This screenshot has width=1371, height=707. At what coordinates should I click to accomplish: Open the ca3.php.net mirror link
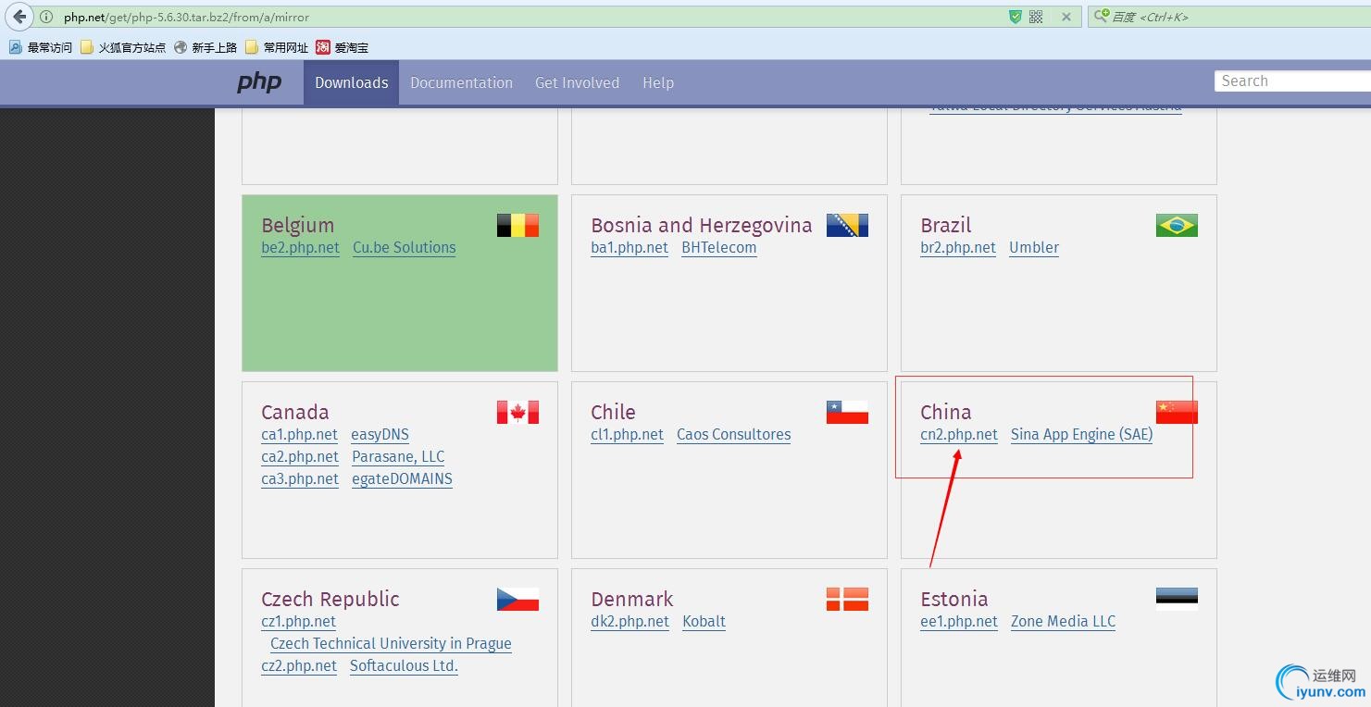pyautogui.click(x=300, y=479)
